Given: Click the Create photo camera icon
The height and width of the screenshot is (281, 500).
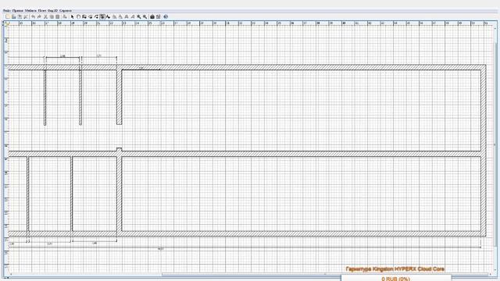Looking at the screenshot, I should point(152,16).
